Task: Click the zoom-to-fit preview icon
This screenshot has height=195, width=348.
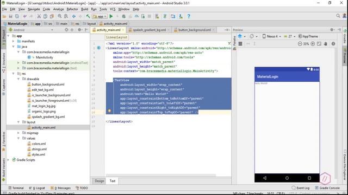Action: click(x=319, y=44)
